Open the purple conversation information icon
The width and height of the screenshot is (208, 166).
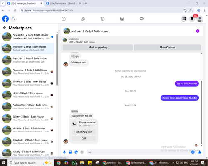tap(198, 31)
